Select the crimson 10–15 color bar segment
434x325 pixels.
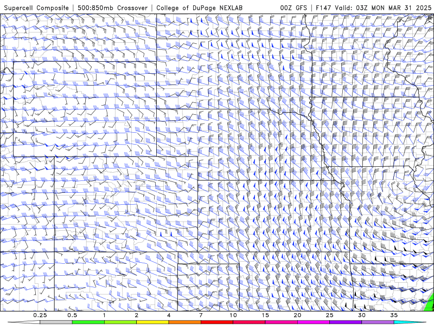coord(249,322)
